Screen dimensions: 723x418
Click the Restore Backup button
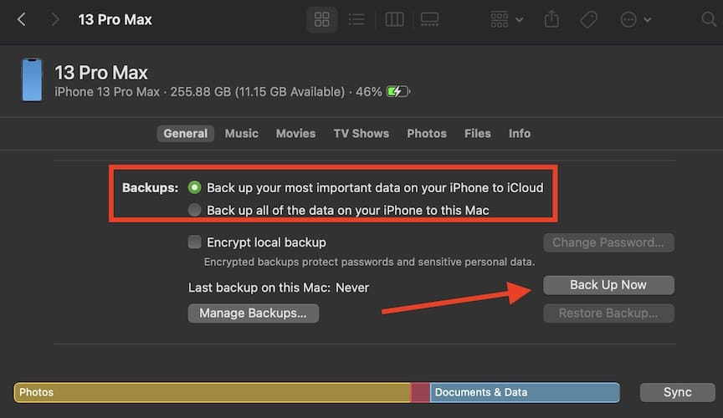coord(608,313)
